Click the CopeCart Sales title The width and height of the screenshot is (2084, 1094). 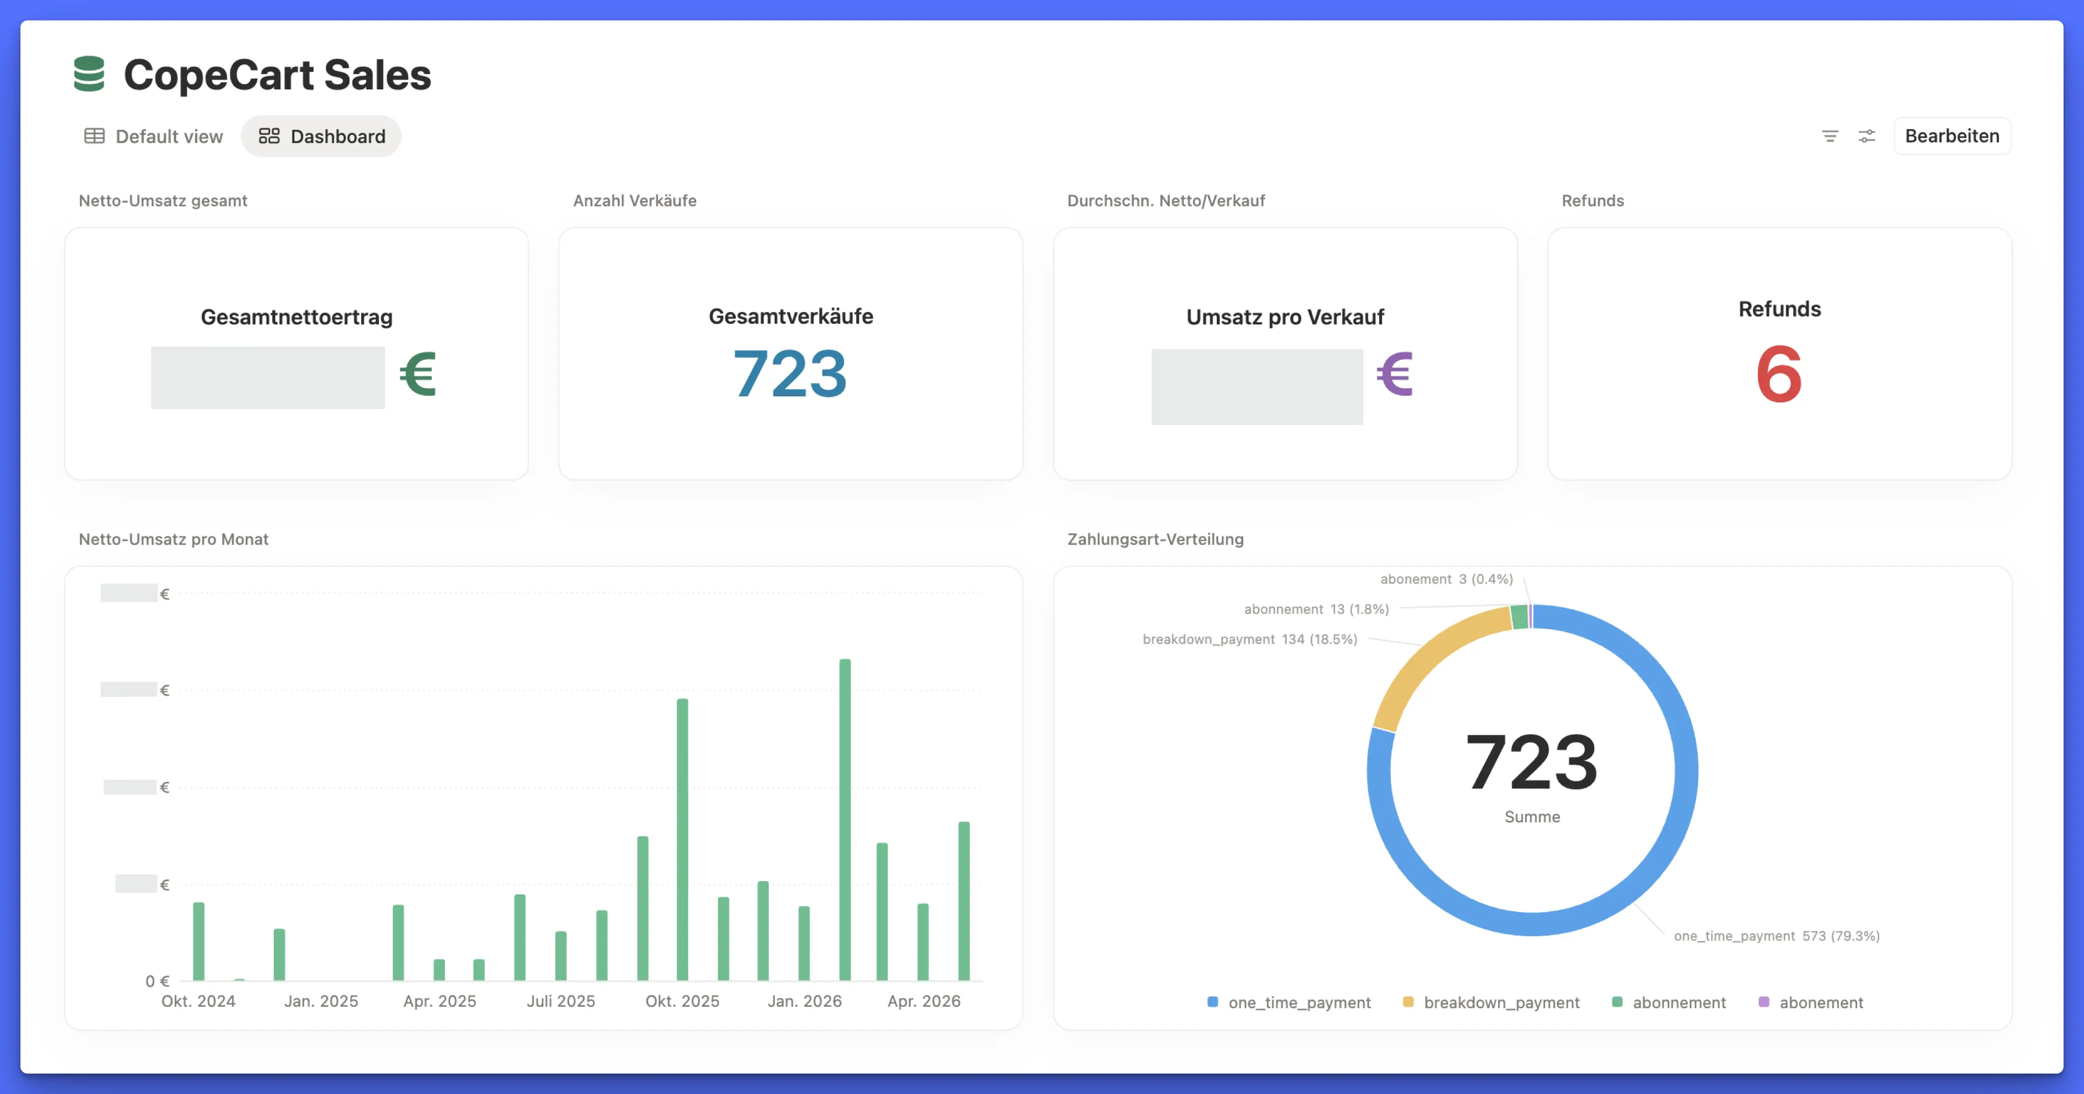click(277, 75)
